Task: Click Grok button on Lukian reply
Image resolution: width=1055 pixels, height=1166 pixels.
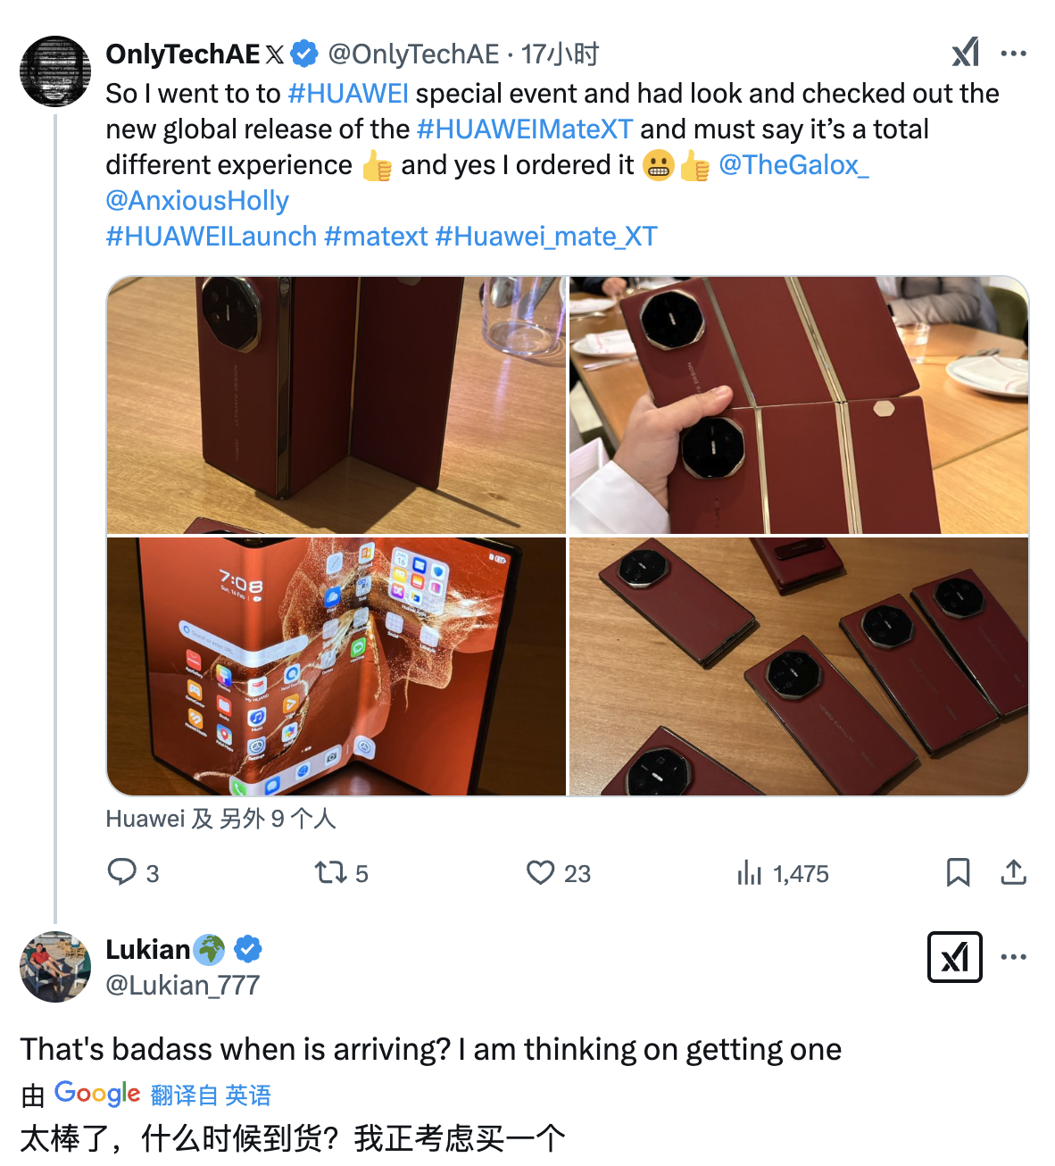Action: coord(954,957)
